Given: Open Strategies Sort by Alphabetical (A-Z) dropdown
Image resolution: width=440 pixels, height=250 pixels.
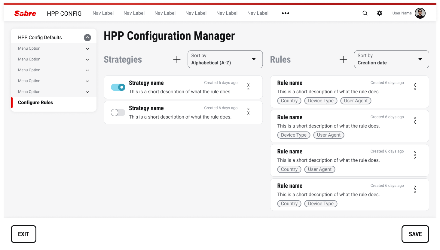Looking at the screenshot, I should 225,59.
